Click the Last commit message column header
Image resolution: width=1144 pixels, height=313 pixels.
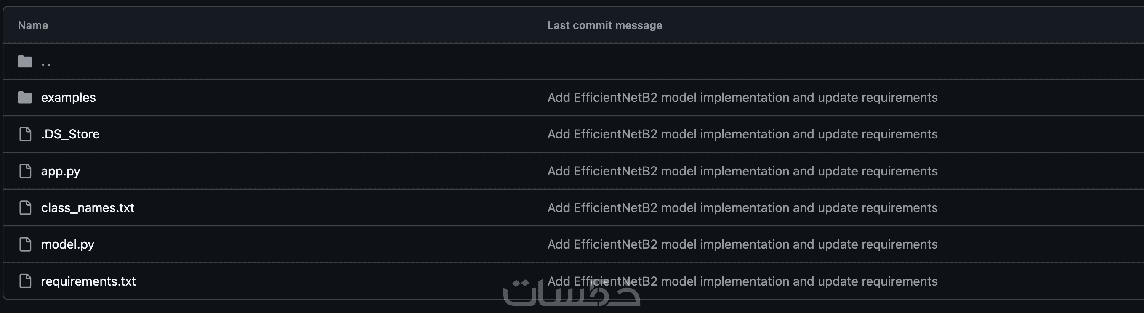[x=604, y=25]
